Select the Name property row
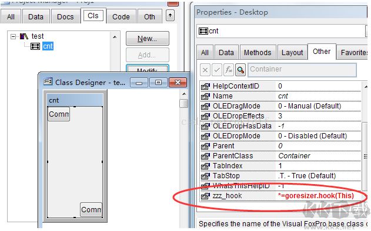 (x=280, y=96)
